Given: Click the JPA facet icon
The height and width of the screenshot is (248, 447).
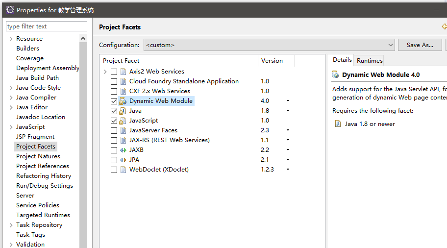Looking at the screenshot, I should (123, 160).
